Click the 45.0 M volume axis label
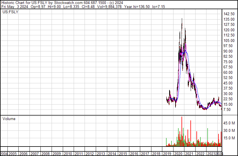Viewport: 238px width, 156px height. point(229,123)
